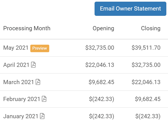Click the February 2021 closing balance $9,682.45

[x=148, y=99]
